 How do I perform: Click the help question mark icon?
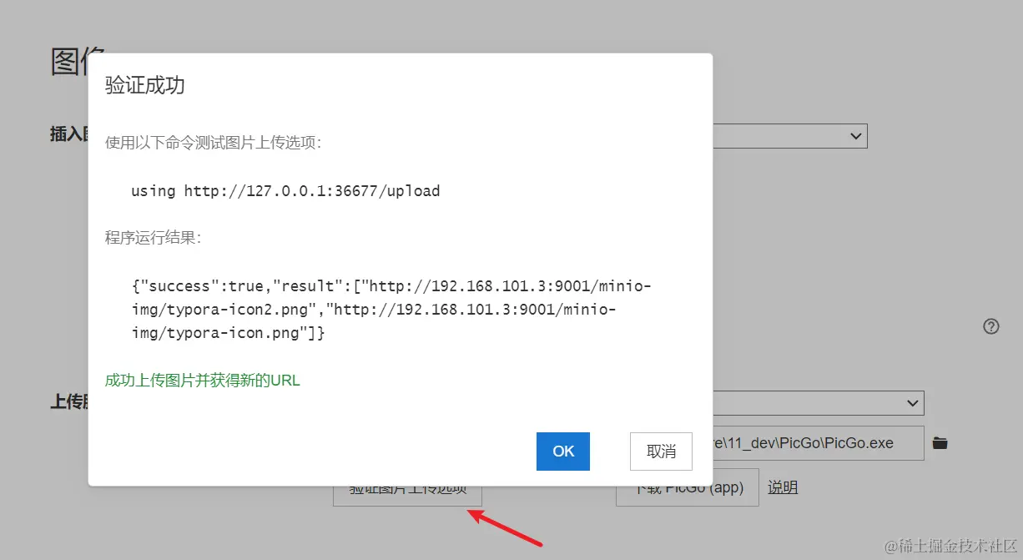tap(991, 326)
